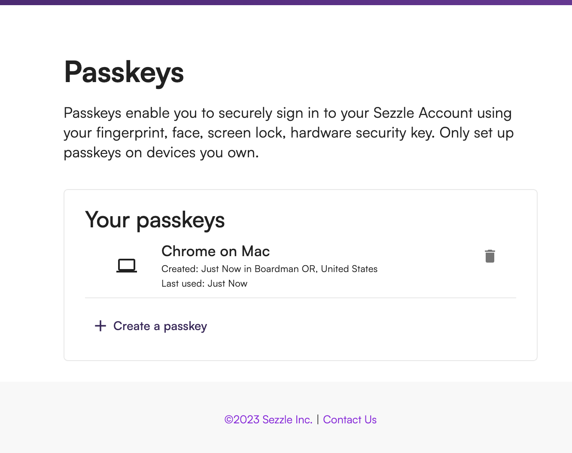Viewport: 572px width, 453px height.
Task: Click the Your passkeys section heading
Action: 155,220
